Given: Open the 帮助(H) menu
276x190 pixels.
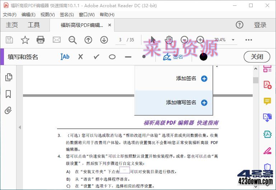Looking at the screenshot, I should coord(107,15).
